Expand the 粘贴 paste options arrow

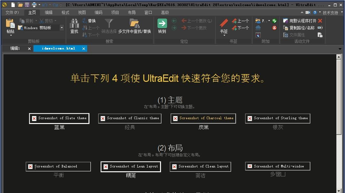(x=11, y=35)
